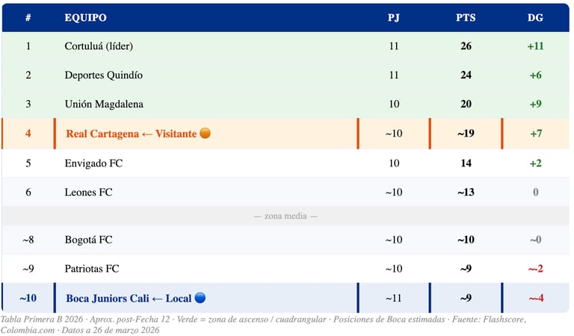Viewport: 574px width, 336px height.
Task: Click the Deportes Quindío team name
Action: click(x=104, y=75)
